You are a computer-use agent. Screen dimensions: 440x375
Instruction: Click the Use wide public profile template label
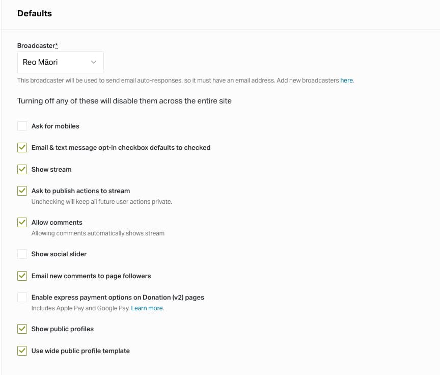click(80, 351)
